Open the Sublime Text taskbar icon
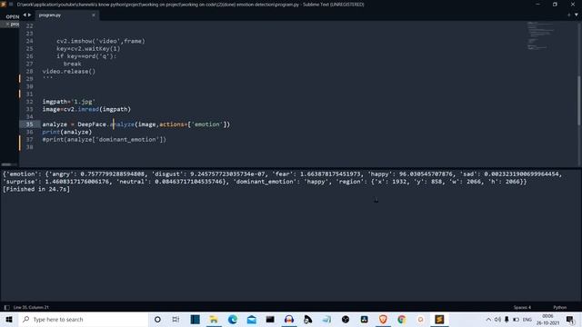The image size is (582, 327). [x=439, y=319]
